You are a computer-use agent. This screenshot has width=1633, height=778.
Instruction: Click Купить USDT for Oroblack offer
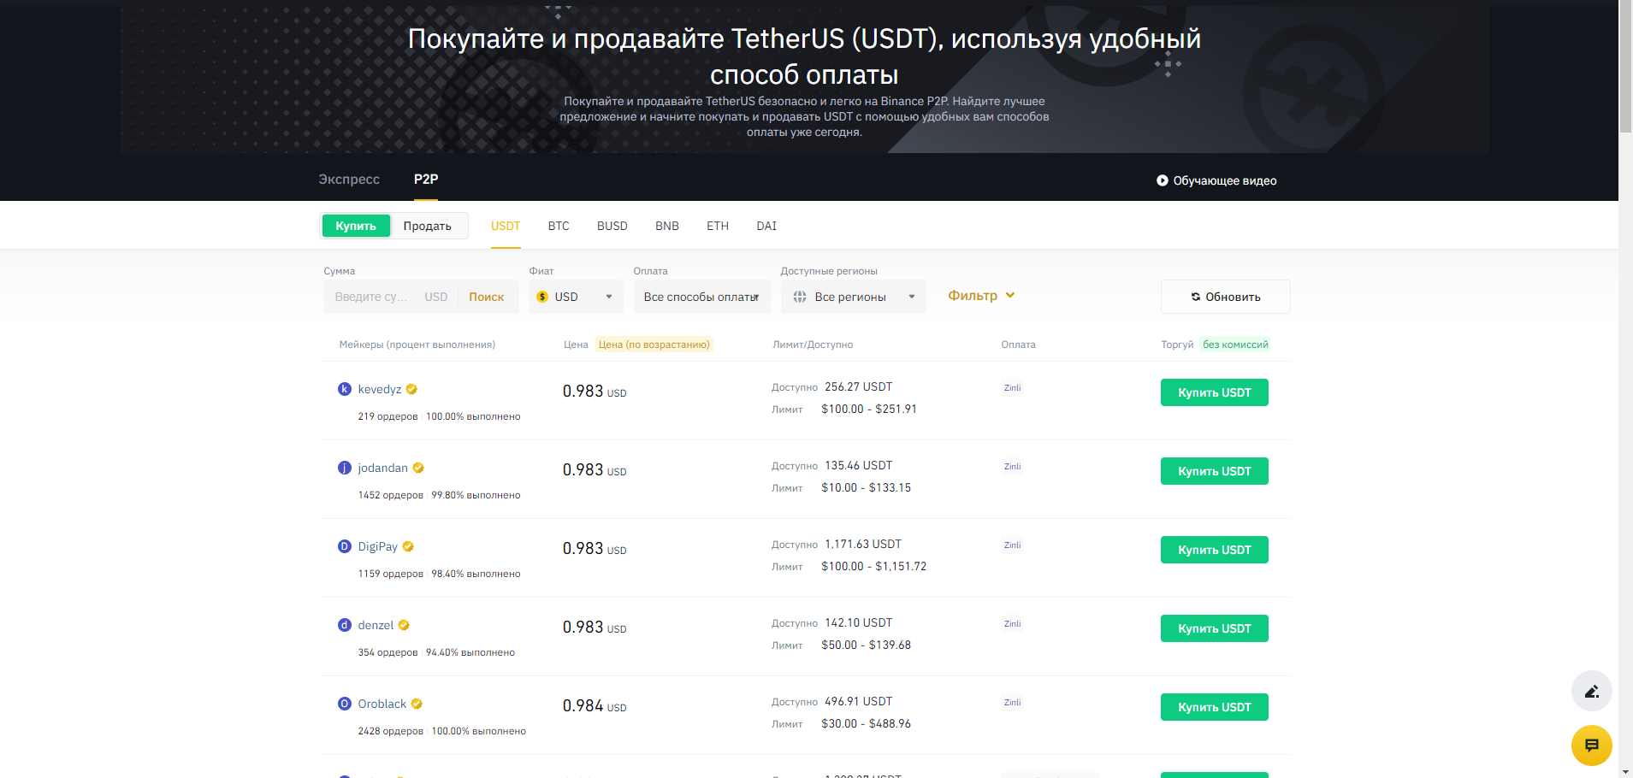1214,707
